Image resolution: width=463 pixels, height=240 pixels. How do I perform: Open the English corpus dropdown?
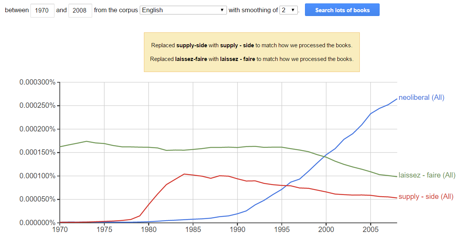click(x=184, y=10)
